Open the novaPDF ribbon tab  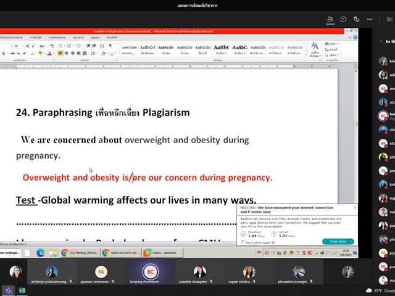click(x=112, y=37)
